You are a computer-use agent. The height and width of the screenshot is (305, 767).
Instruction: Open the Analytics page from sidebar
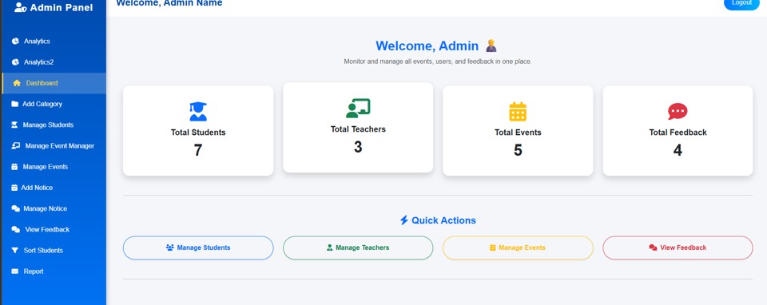click(x=54, y=41)
